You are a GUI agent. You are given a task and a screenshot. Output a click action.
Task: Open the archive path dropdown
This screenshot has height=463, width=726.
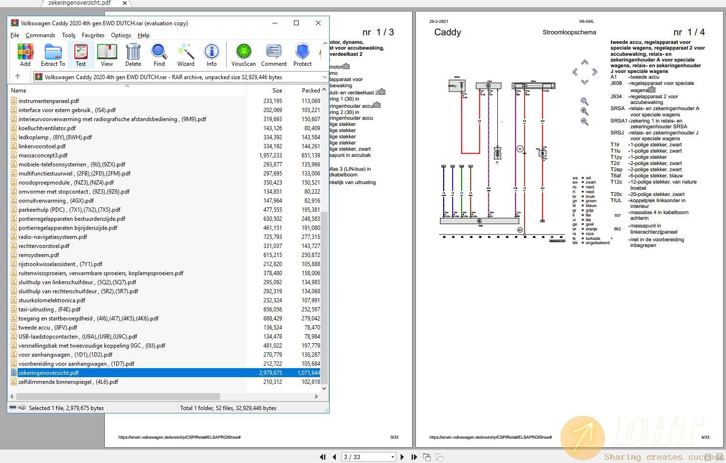point(324,77)
